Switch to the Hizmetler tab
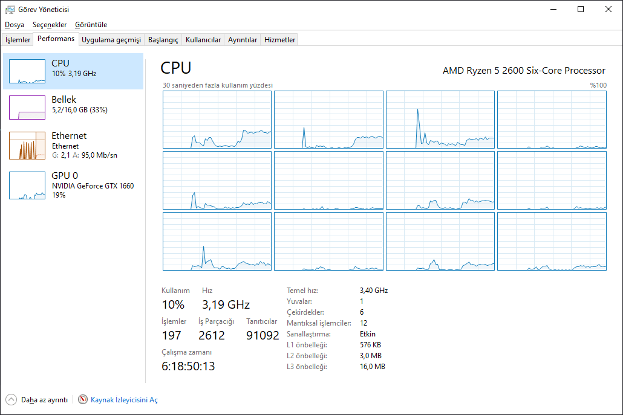The image size is (623, 415). [279, 40]
